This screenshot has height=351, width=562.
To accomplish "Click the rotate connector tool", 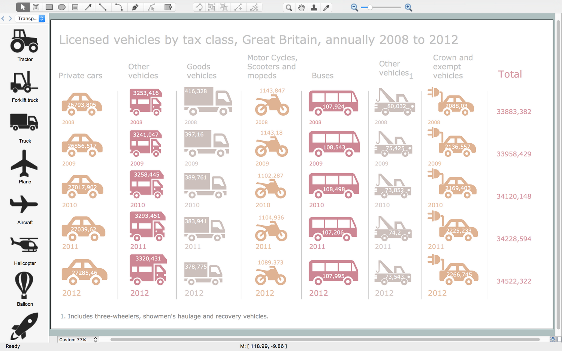I will pos(199,7).
